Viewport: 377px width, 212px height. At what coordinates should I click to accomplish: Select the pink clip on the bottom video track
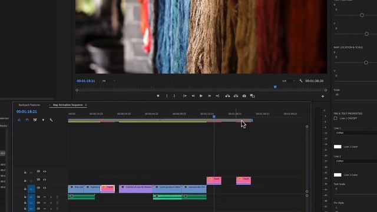click(107, 188)
